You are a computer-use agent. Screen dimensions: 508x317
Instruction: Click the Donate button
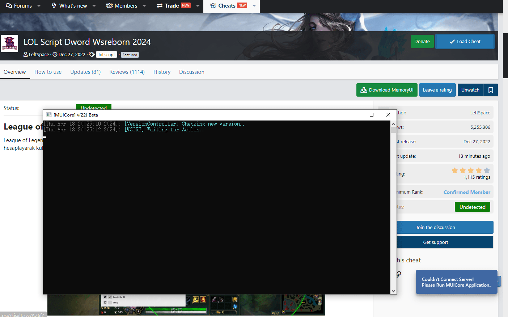pos(422,42)
